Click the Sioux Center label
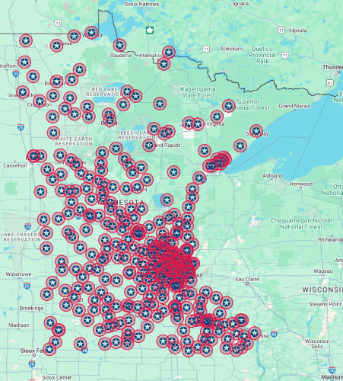Image resolution: width=343 pixels, height=381 pixels. 57,377
